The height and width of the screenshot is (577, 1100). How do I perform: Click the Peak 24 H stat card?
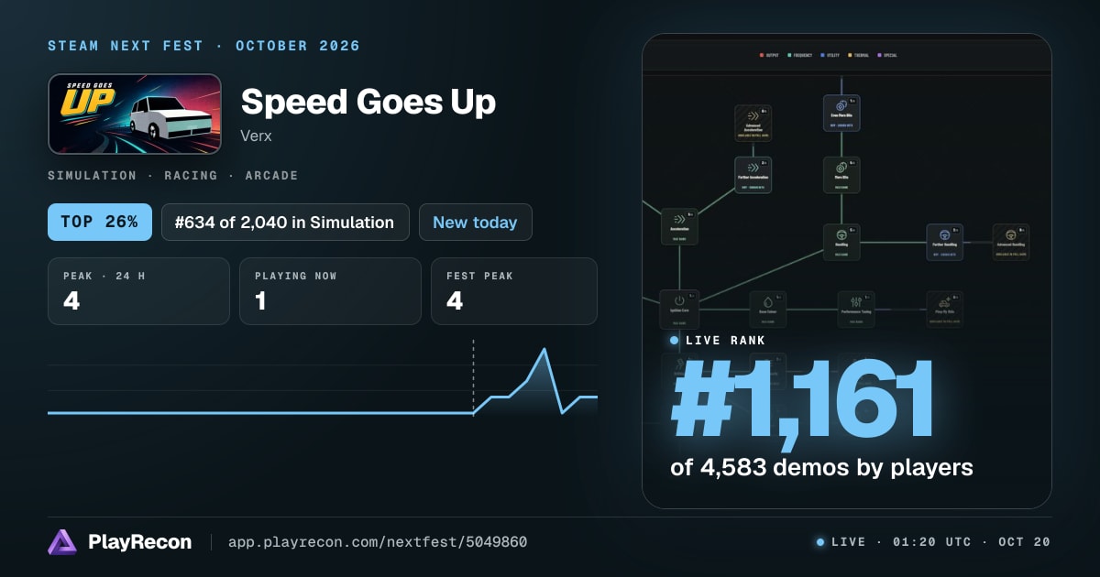point(138,291)
